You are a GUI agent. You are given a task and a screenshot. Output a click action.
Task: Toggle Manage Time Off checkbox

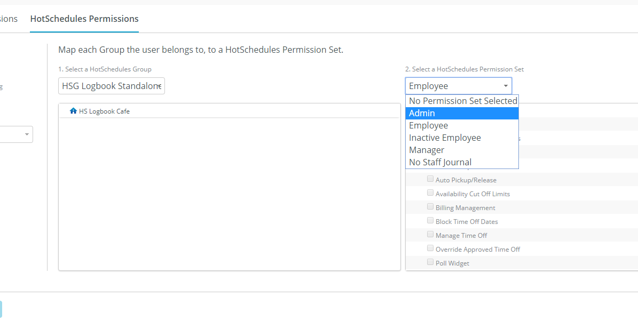click(430, 234)
